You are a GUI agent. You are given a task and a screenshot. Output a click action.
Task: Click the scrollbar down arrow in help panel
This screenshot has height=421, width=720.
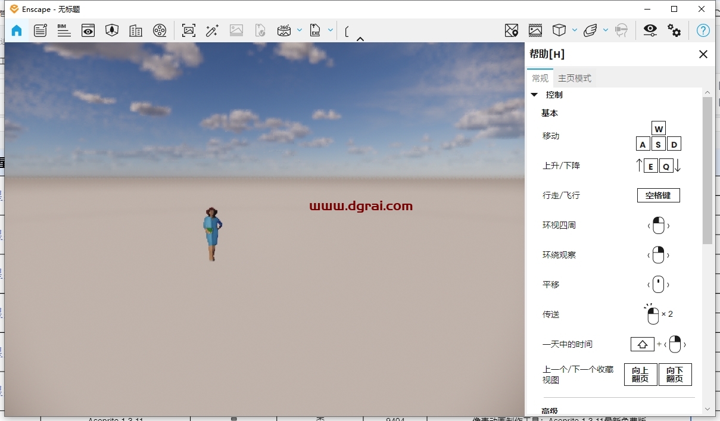tap(707, 409)
